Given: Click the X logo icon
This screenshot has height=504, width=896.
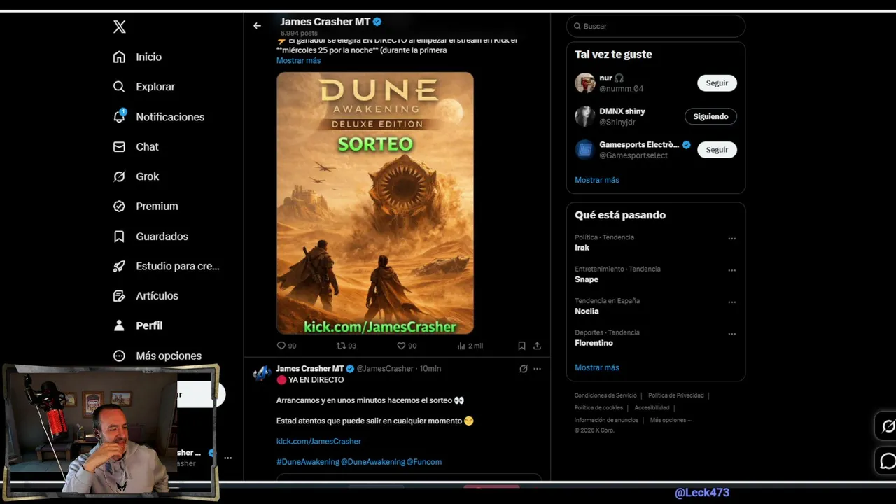Looking at the screenshot, I should [x=120, y=27].
